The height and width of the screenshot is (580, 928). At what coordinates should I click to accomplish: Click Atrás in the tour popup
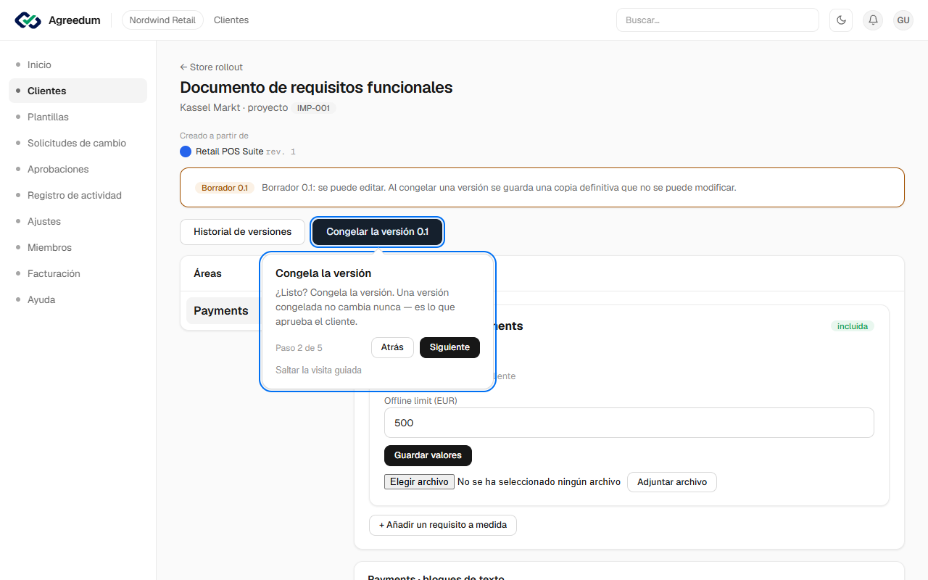(392, 347)
